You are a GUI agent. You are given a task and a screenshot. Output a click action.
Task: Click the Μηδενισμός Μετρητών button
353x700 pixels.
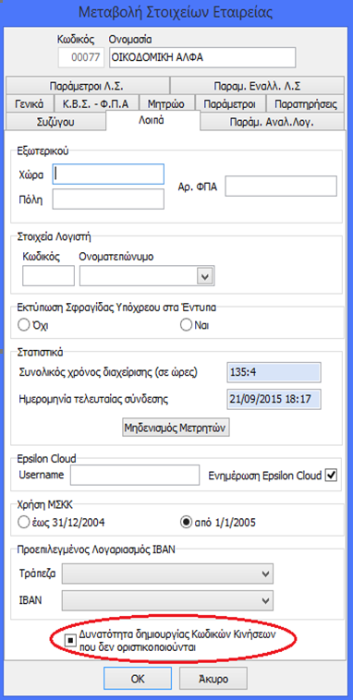click(x=176, y=428)
